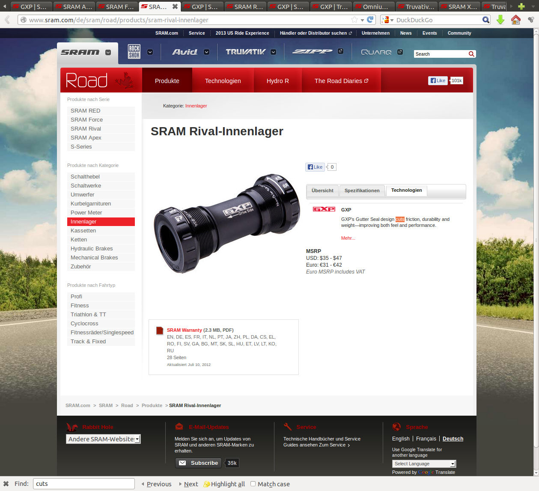Expand the RockShox dropdown arrow
Screen dimensions: 539x491
150,52
